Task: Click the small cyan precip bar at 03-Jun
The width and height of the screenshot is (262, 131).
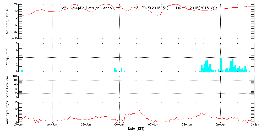Action: 22,71
